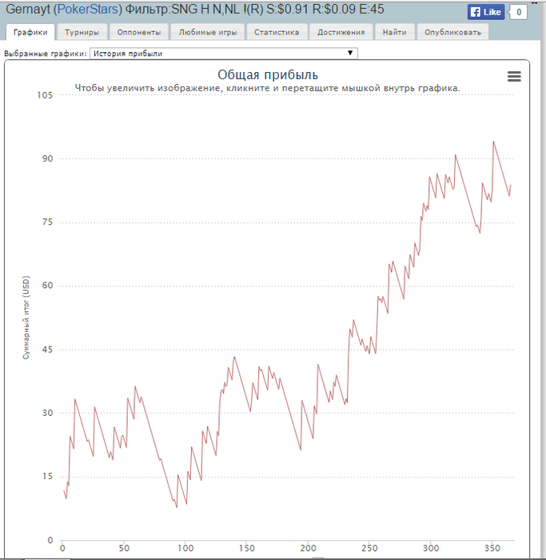Go to the Любимые игры tab

click(x=208, y=32)
